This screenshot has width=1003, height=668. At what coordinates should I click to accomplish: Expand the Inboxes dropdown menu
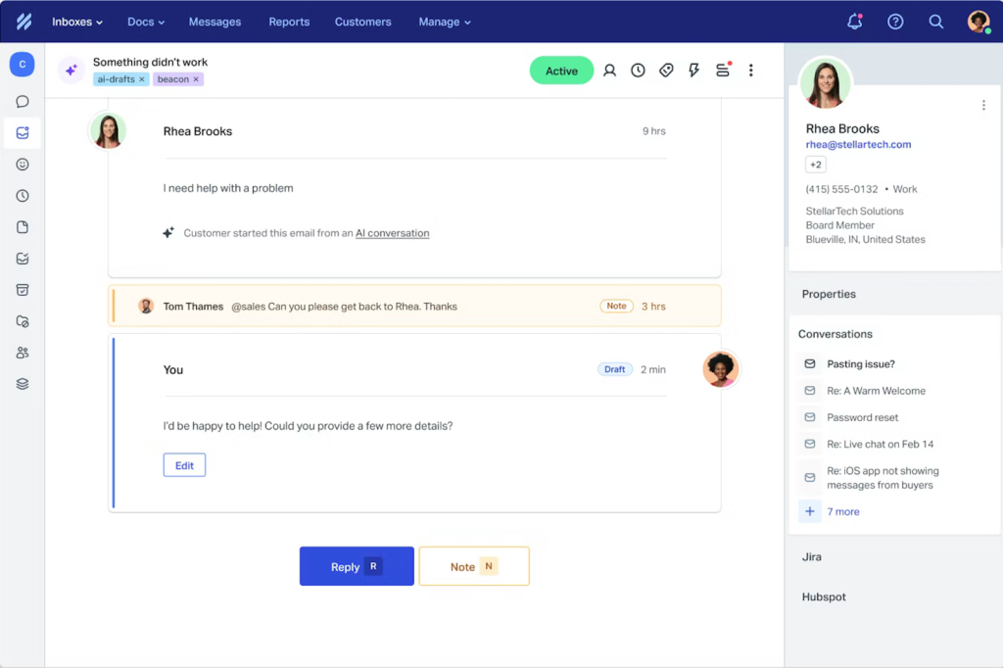(77, 22)
